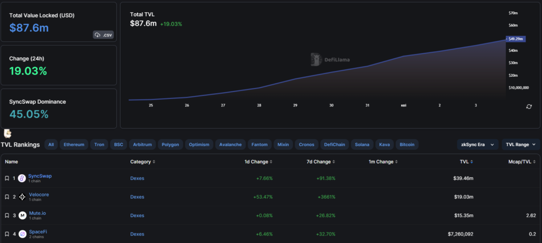The image size is (542, 243).
Task: Open the zkSync Era chain dropdown
Action: click(477, 144)
